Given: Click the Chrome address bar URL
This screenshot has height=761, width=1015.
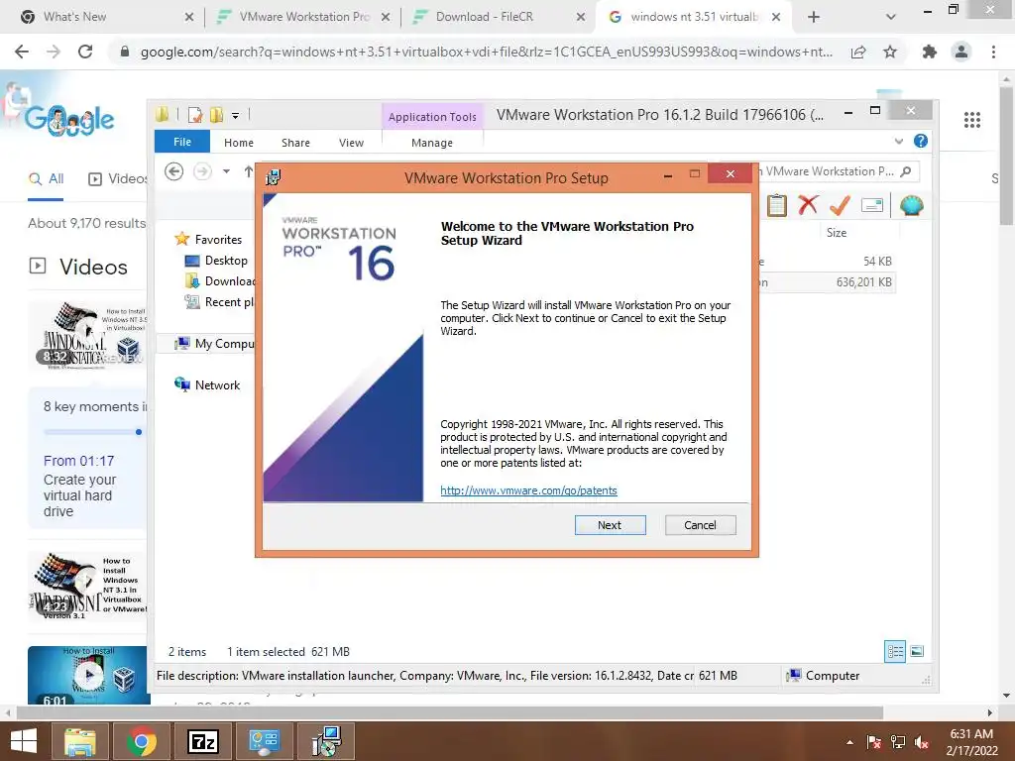Looking at the screenshot, I should [486, 52].
